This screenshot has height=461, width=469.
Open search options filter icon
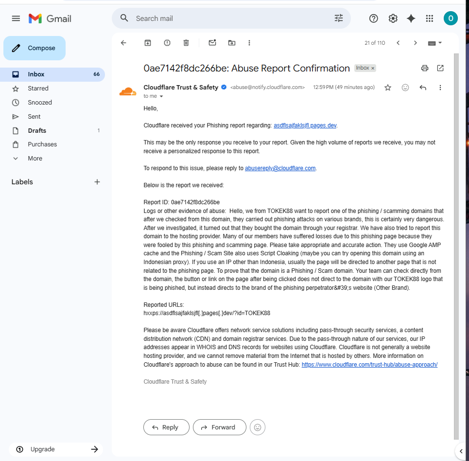(x=339, y=18)
